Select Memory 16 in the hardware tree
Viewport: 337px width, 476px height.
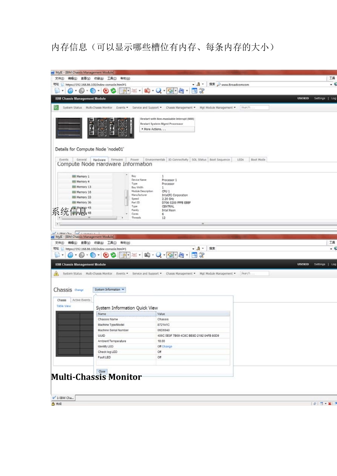(x=84, y=192)
